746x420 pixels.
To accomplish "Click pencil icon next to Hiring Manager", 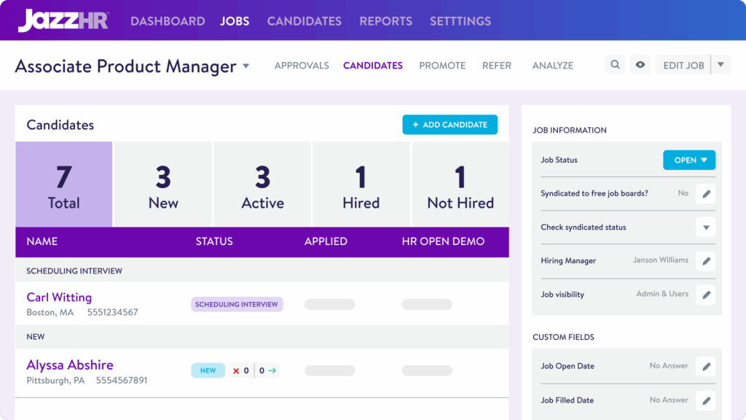I will (705, 260).
